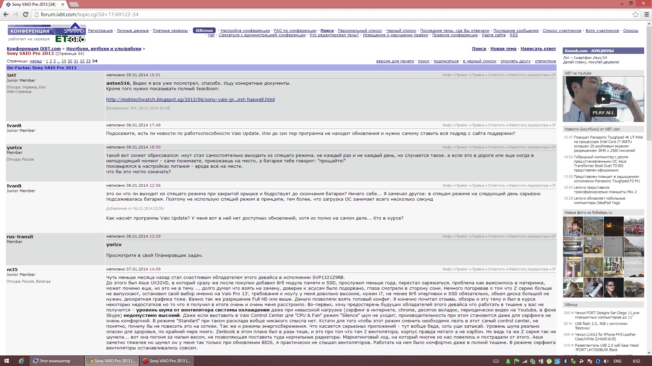This screenshot has width=652, height=366.
Task: Go to Конференция iXBT.com breadcrumb
Action: (34, 49)
